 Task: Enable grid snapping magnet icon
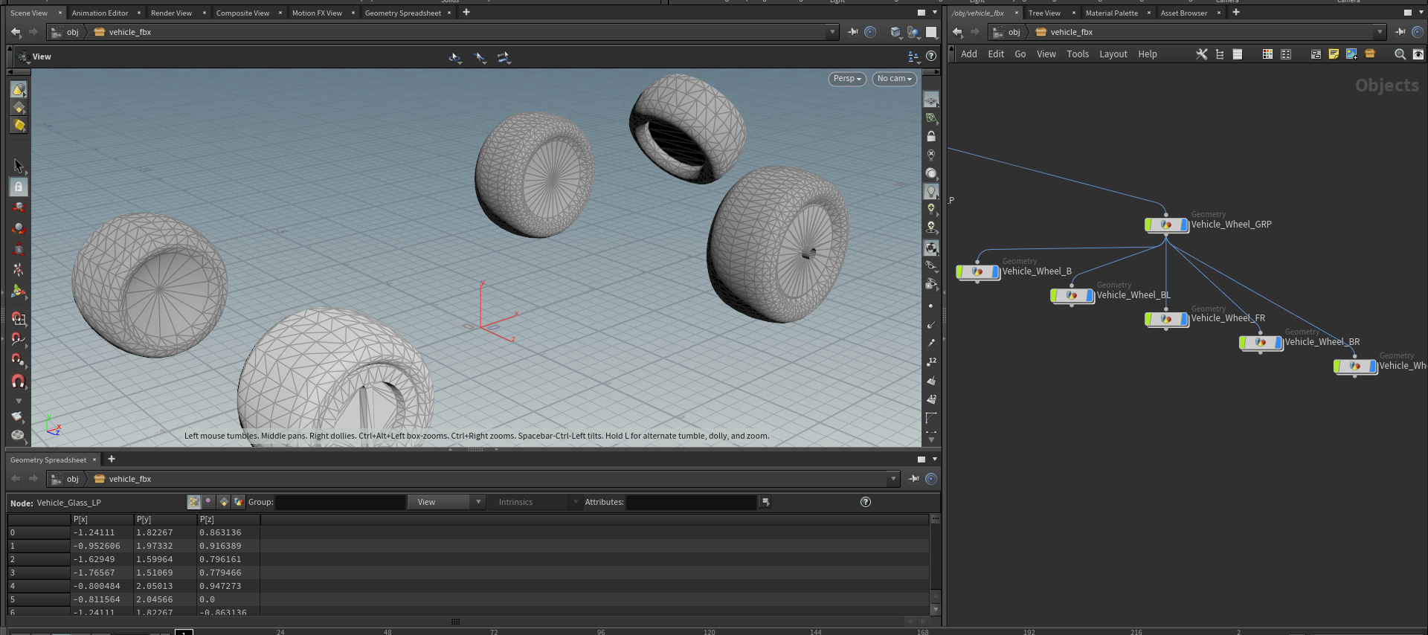19,318
